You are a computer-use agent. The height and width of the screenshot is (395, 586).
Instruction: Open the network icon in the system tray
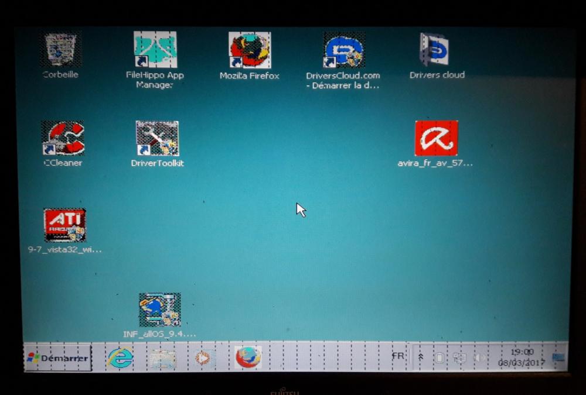(x=459, y=358)
